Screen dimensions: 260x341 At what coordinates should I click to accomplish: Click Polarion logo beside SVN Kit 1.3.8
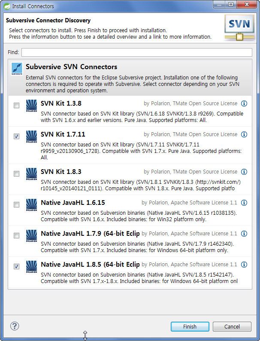click(x=31, y=106)
